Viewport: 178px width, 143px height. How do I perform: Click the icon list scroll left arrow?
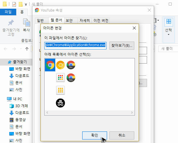[47, 112]
